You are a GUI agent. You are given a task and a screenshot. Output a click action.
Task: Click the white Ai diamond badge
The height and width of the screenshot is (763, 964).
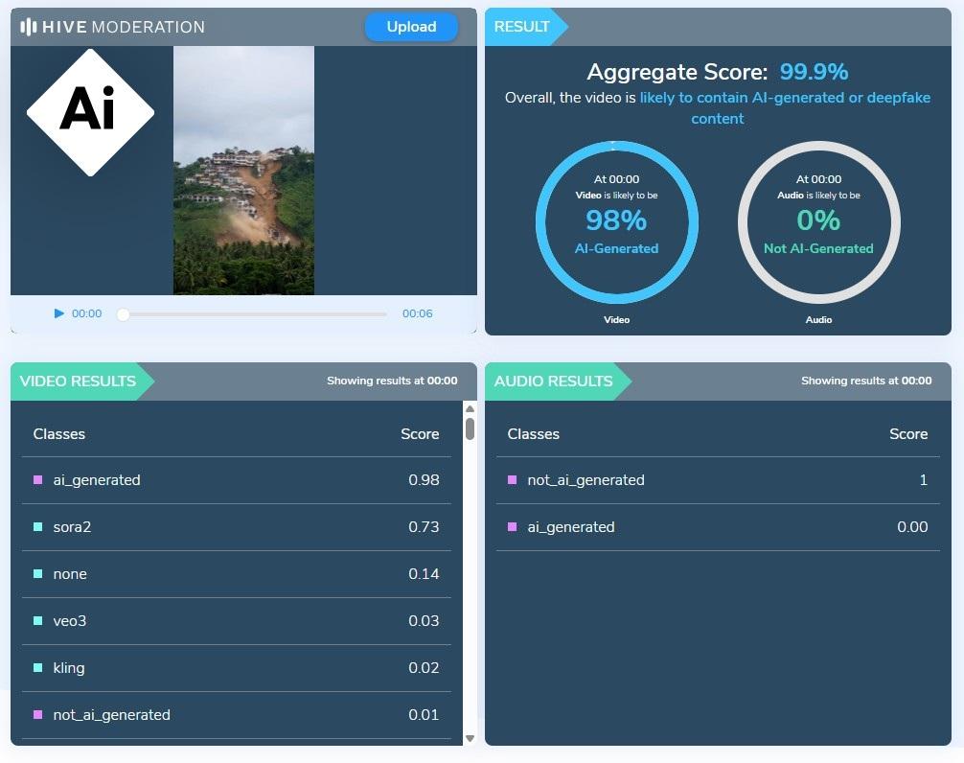(x=90, y=112)
